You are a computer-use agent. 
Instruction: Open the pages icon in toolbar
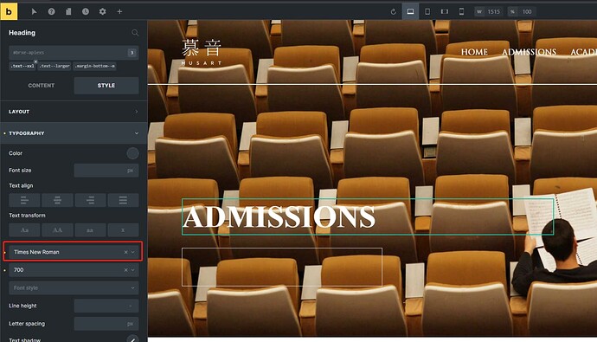tap(68, 12)
